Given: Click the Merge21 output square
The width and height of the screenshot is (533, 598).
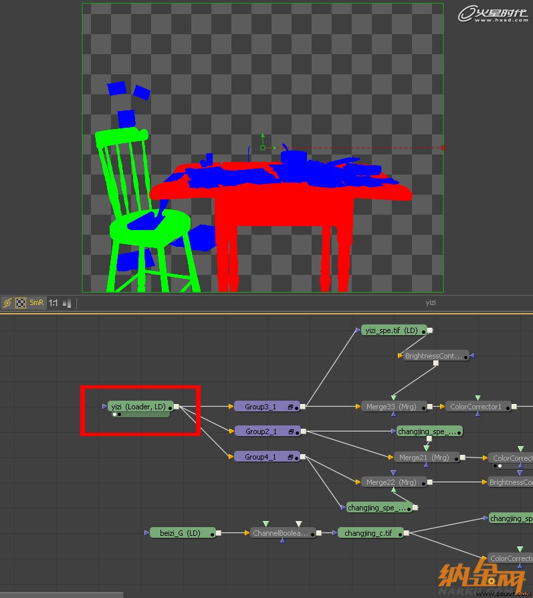Looking at the screenshot, I should coord(463,457).
